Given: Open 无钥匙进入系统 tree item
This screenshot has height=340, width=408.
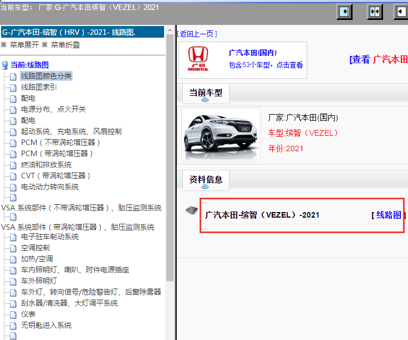Looking at the screenshot, I should 46,326.
